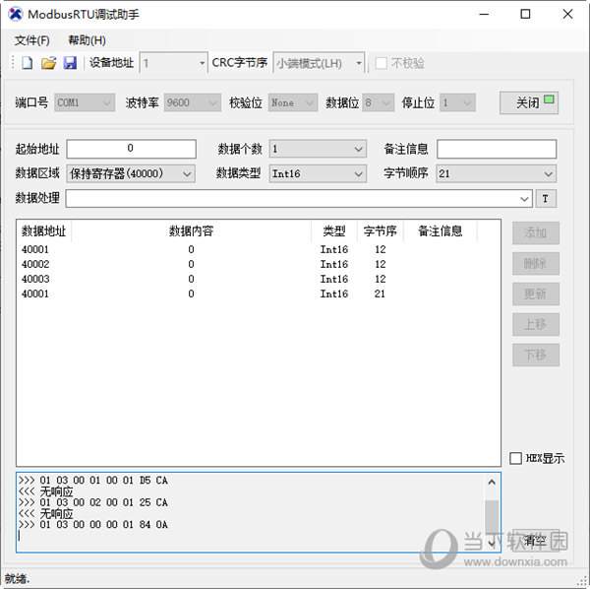Click the 数据地址 column header
590x589 pixels.
(x=43, y=231)
